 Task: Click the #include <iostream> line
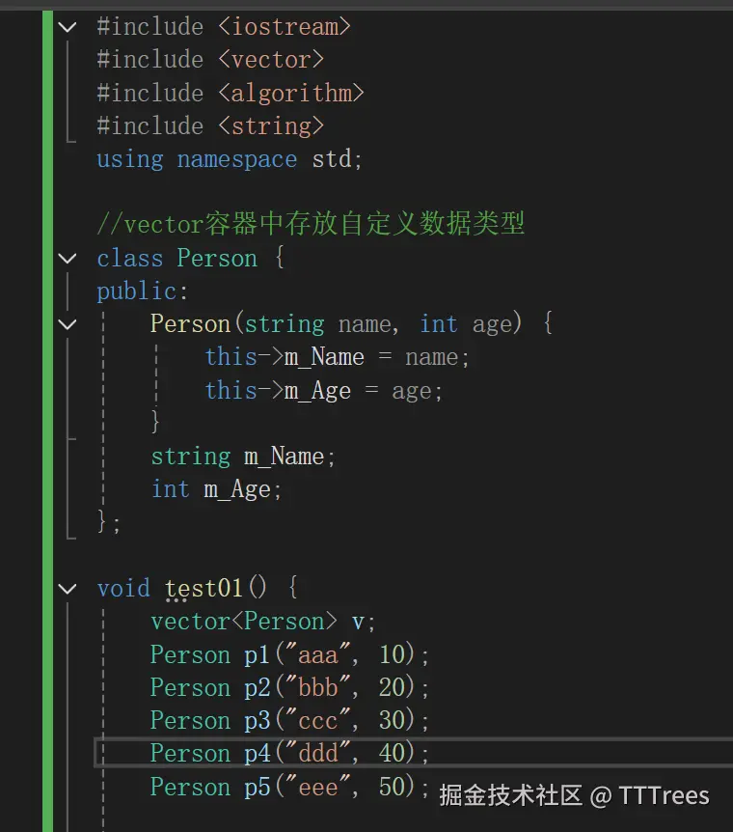point(224,26)
